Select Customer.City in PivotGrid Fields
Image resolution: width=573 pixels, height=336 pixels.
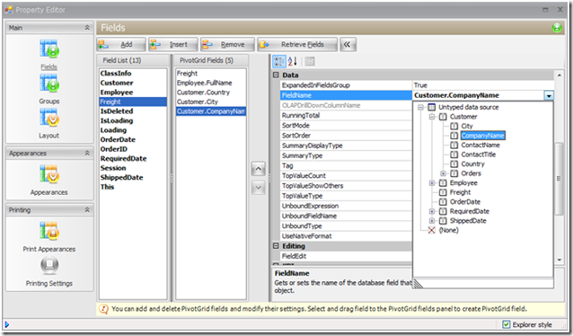[211, 102]
